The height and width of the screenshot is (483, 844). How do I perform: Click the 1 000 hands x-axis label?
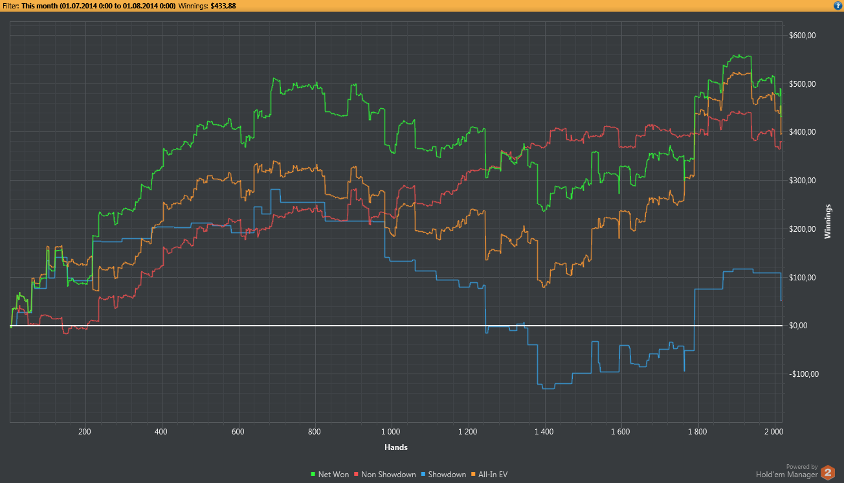(390, 431)
